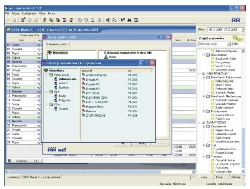Click the bibi logo at the toolbar right
The image size is (250, 189).
235,20
